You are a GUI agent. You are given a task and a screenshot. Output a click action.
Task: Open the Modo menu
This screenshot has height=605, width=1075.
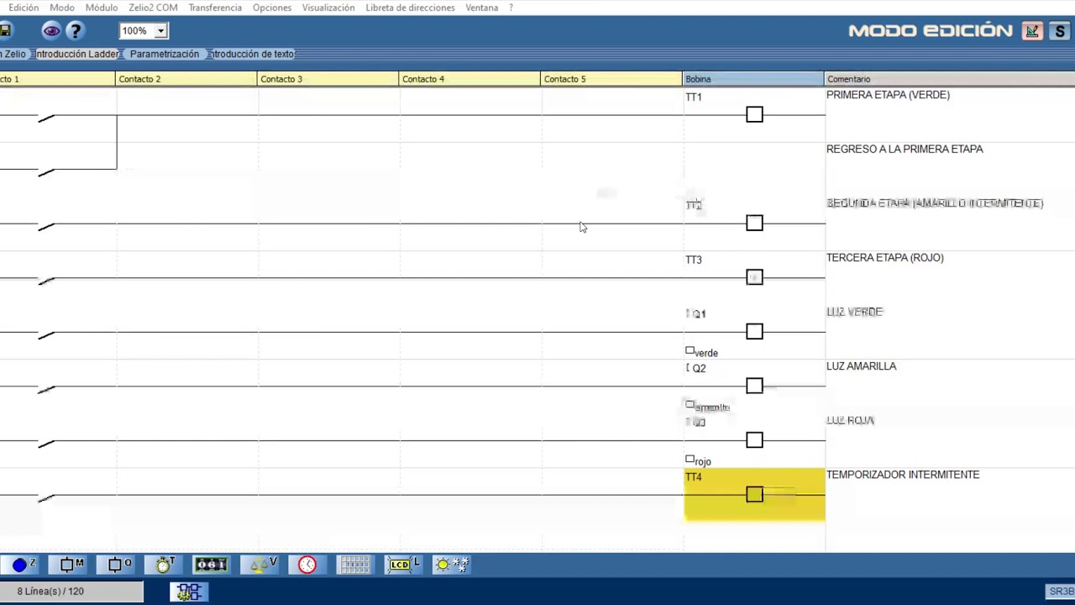tap(62, 8)
